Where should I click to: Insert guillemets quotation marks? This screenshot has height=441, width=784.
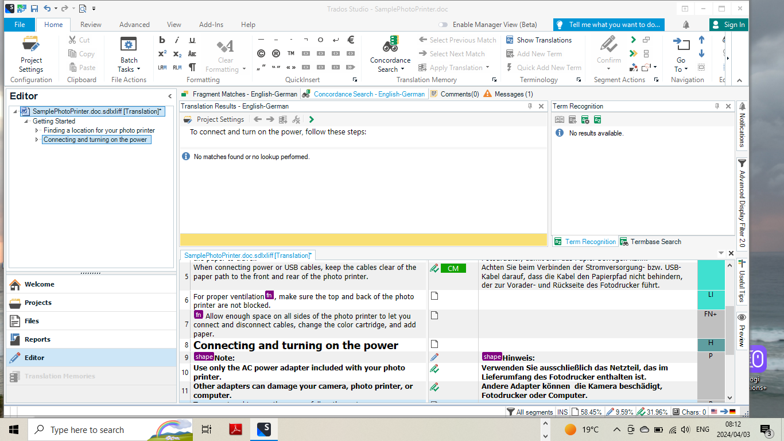[x=291, y=68]
